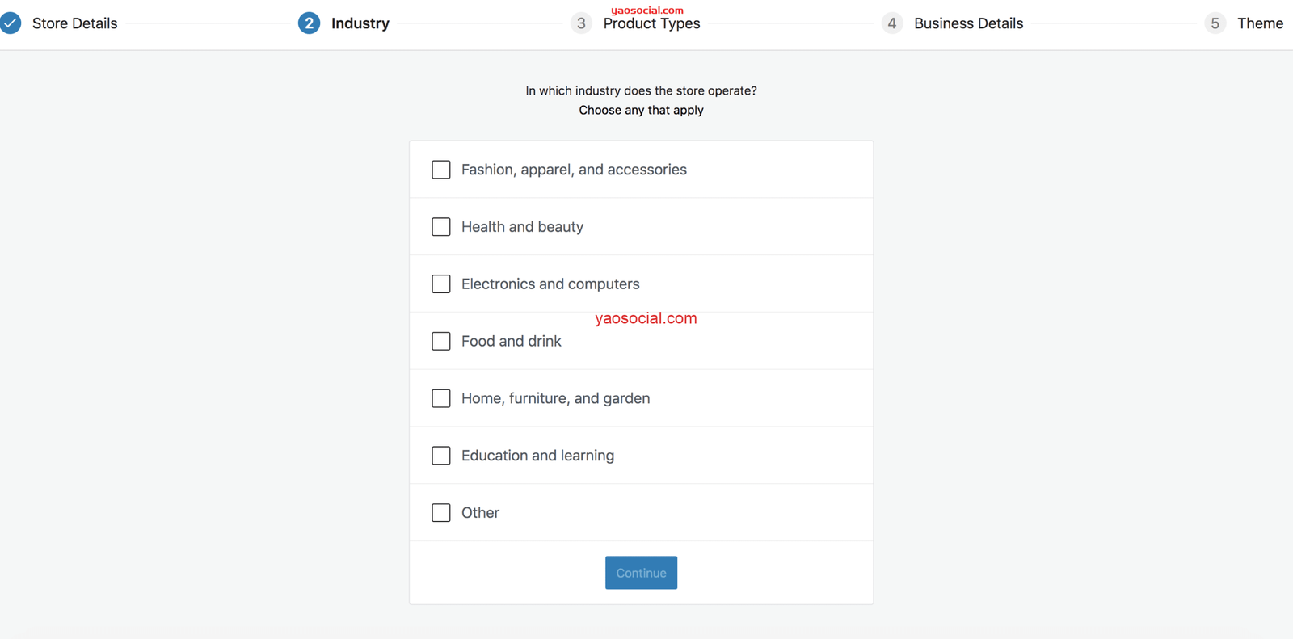
Task: Jump to the Product Types step label
Action: click(651, 24)
